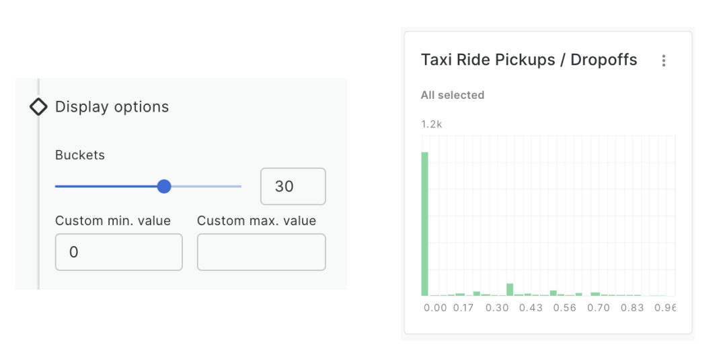Image resolution: width=725 pixels, height=363 pixels.
Task: Click the Buckets slider handle
Action: tap(163, 186)
